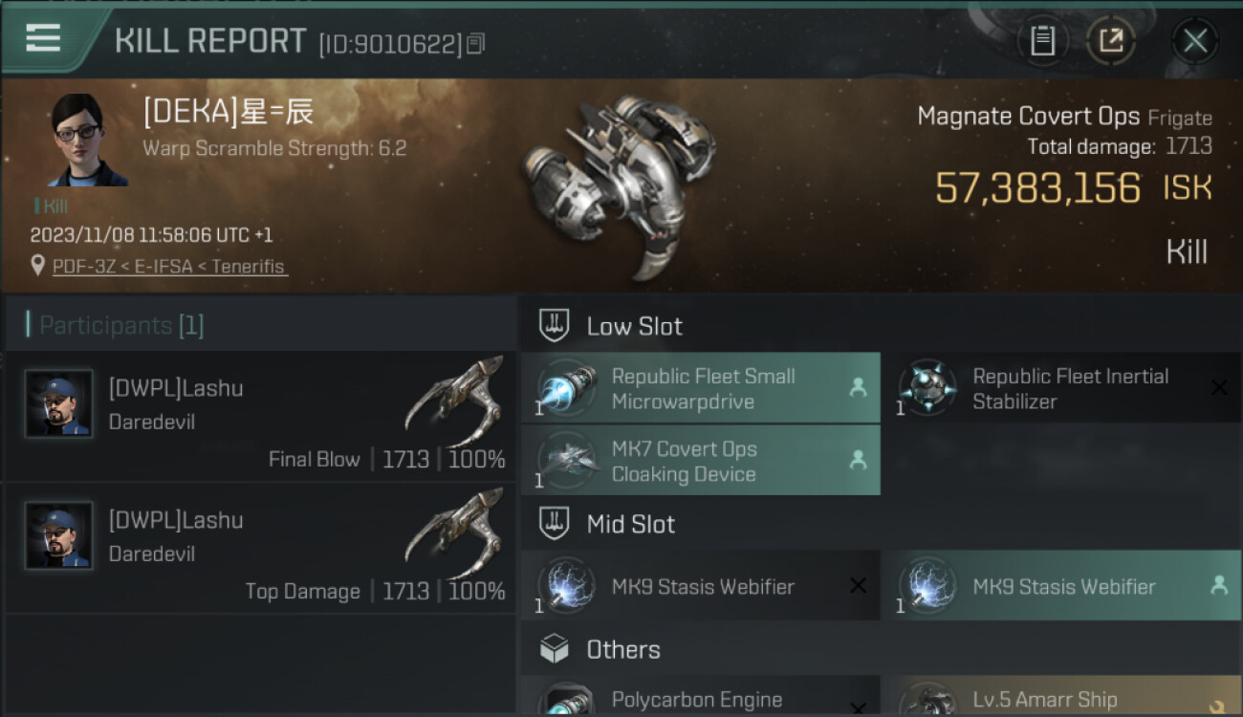Open the victim's character portrait
This screenshot has width=1243, height=717.
[87, 141]
